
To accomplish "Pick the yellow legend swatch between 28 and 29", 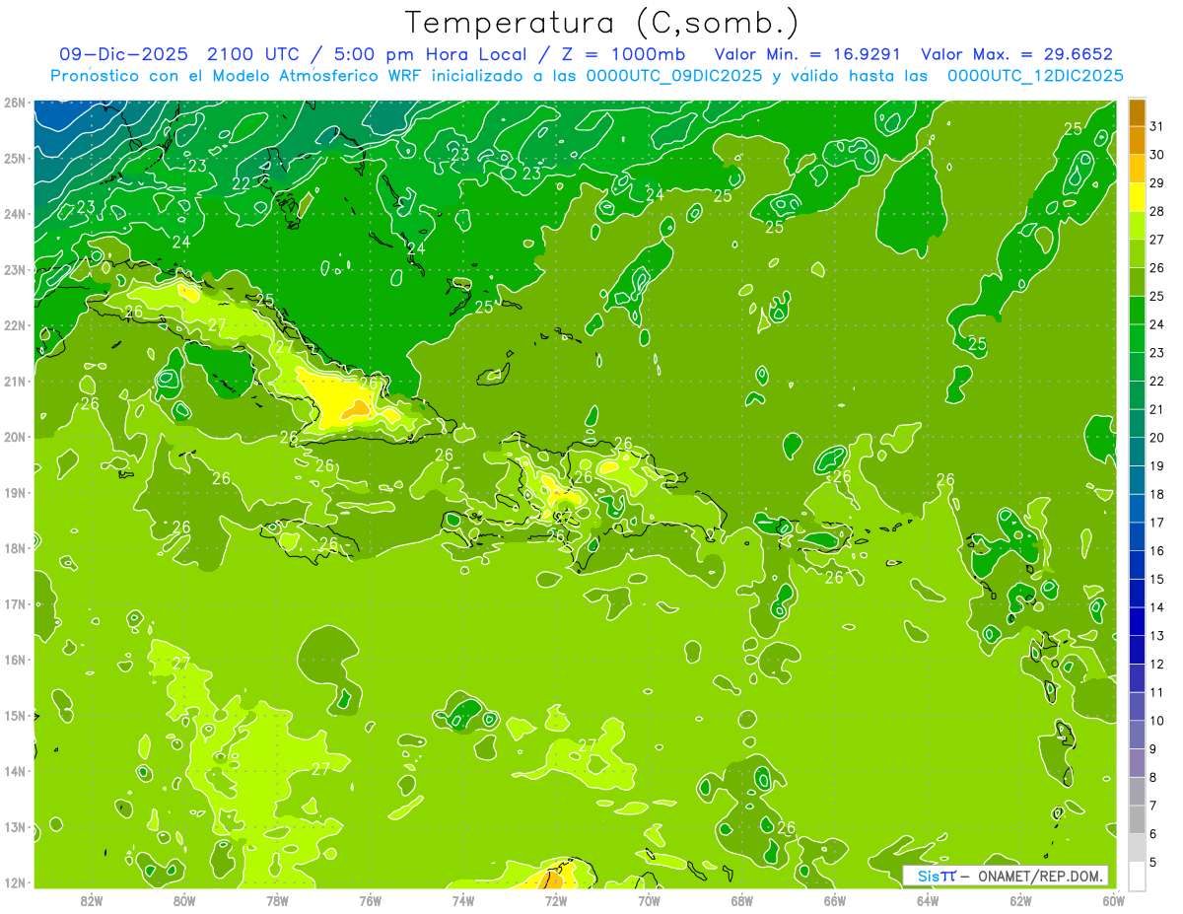I will [x=1137, y=197].
